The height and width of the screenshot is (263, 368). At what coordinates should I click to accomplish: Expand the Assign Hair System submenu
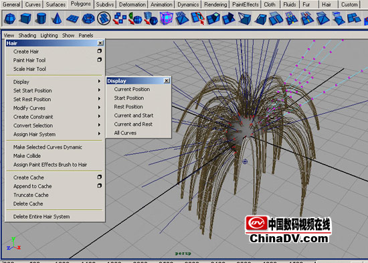pos(55,134)
